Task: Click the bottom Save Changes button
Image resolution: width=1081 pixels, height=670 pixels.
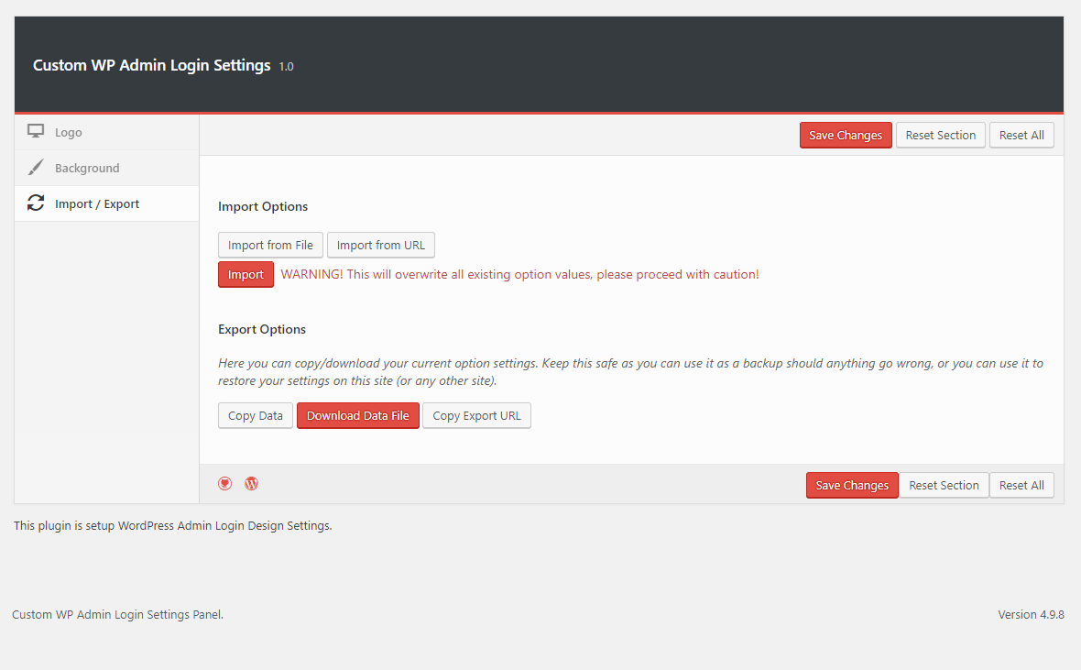Action: [852, 485]
